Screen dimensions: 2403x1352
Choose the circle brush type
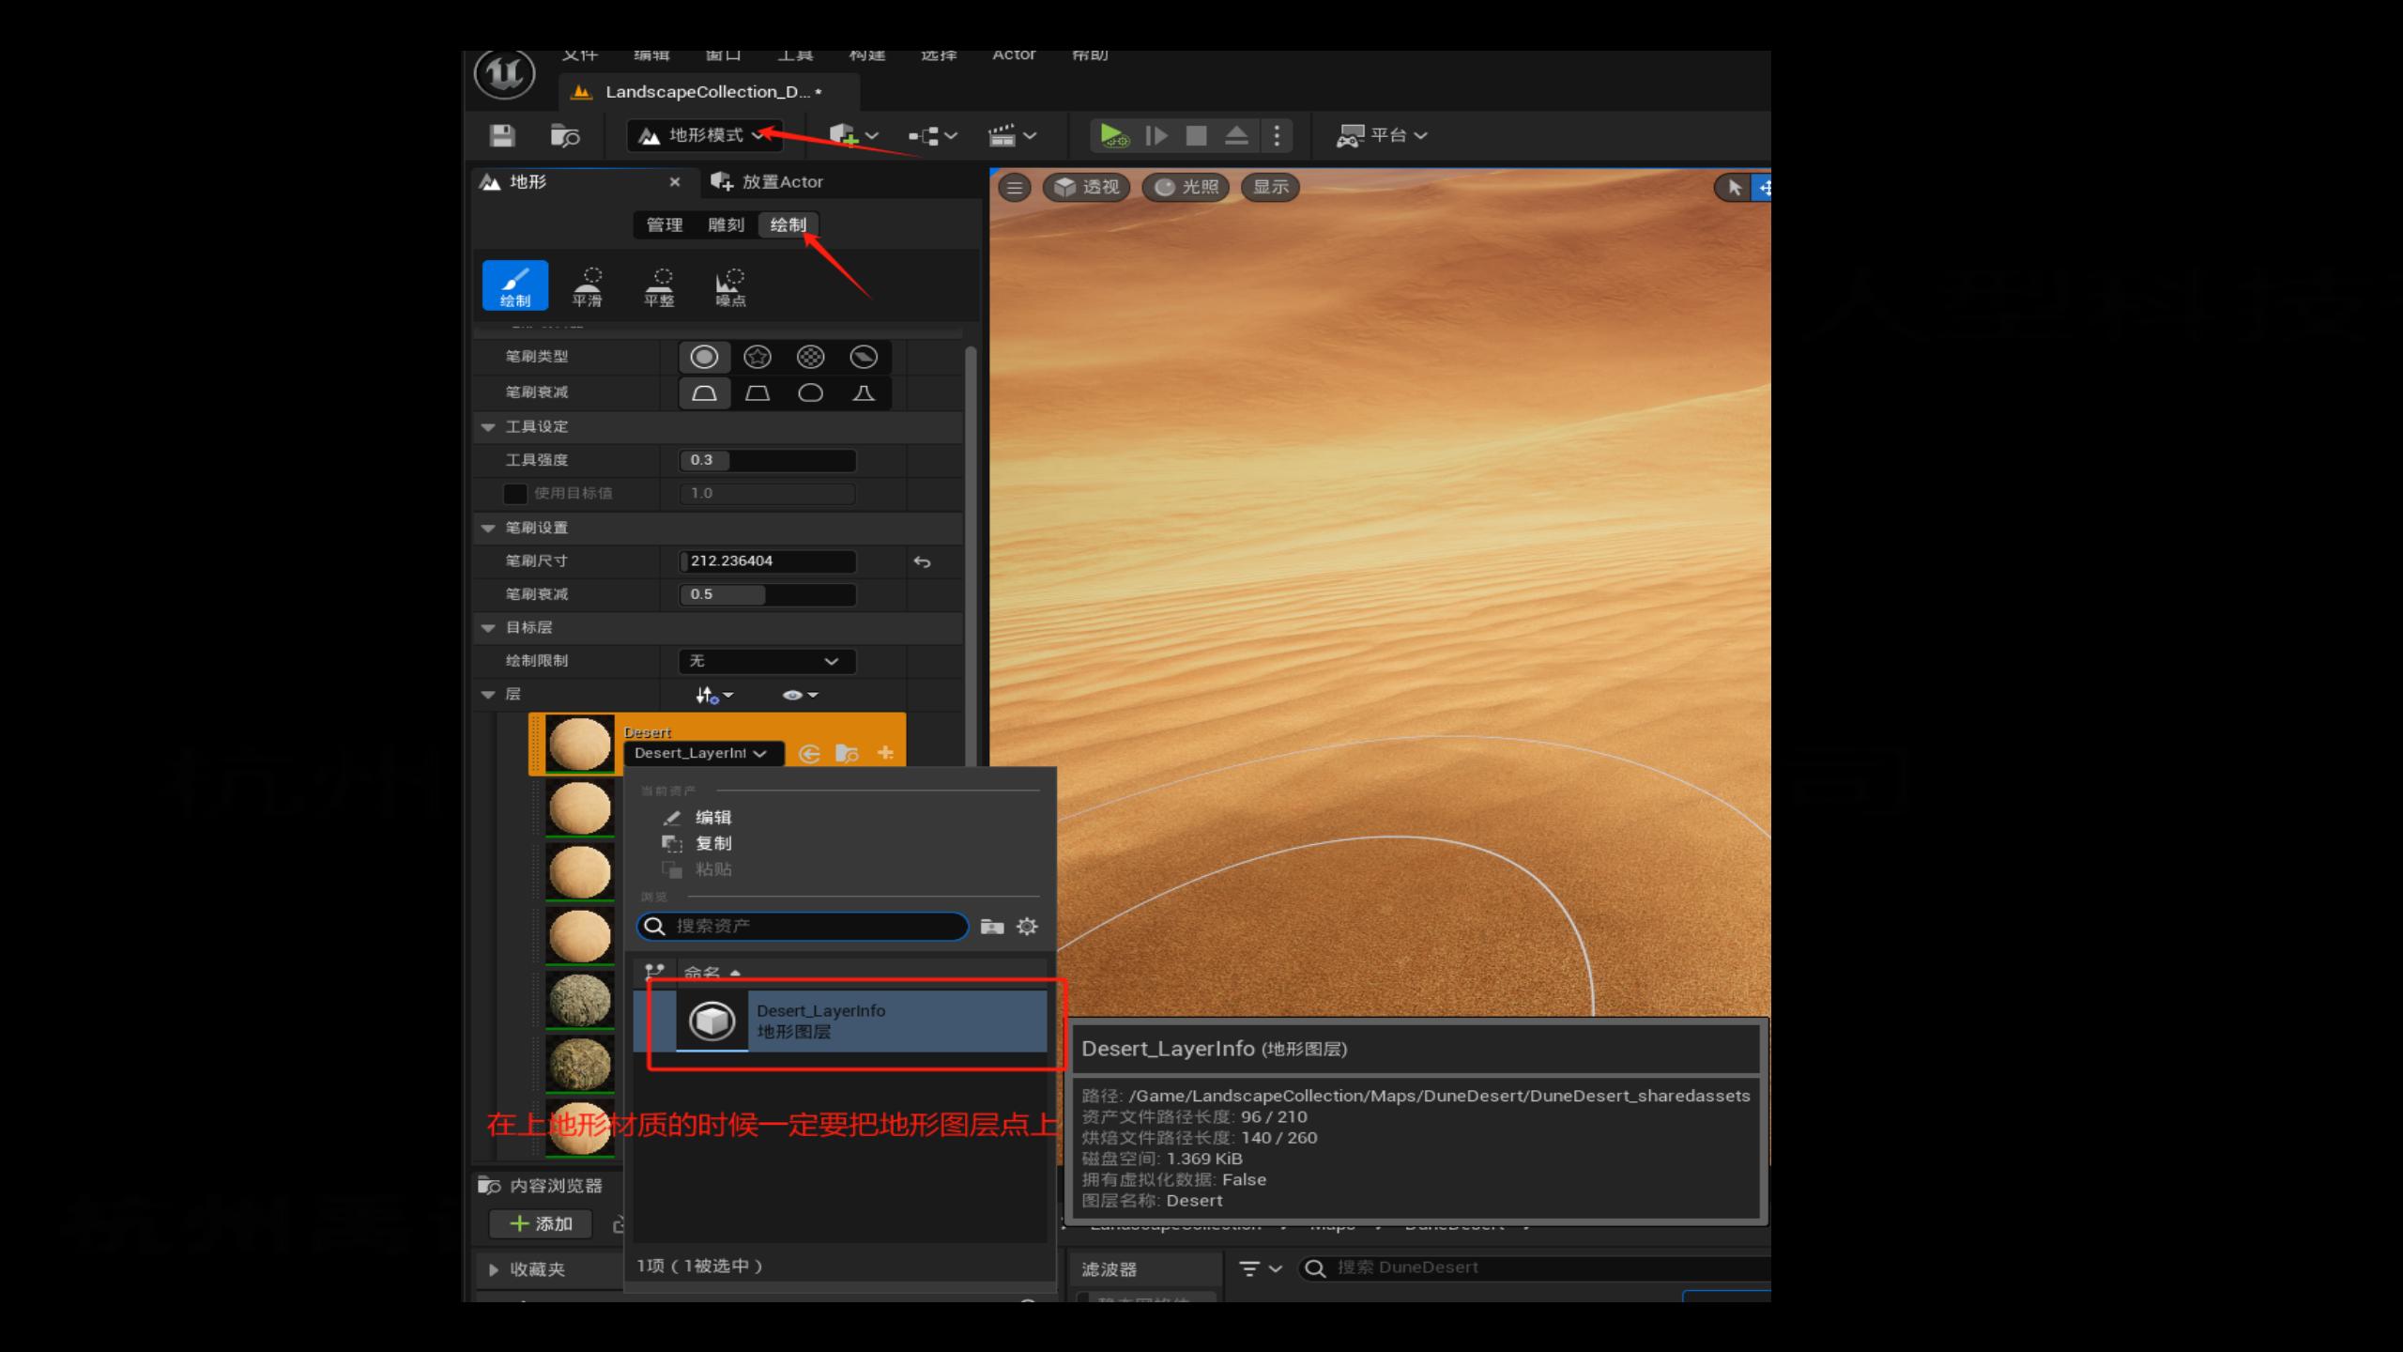tap(704, 357)
